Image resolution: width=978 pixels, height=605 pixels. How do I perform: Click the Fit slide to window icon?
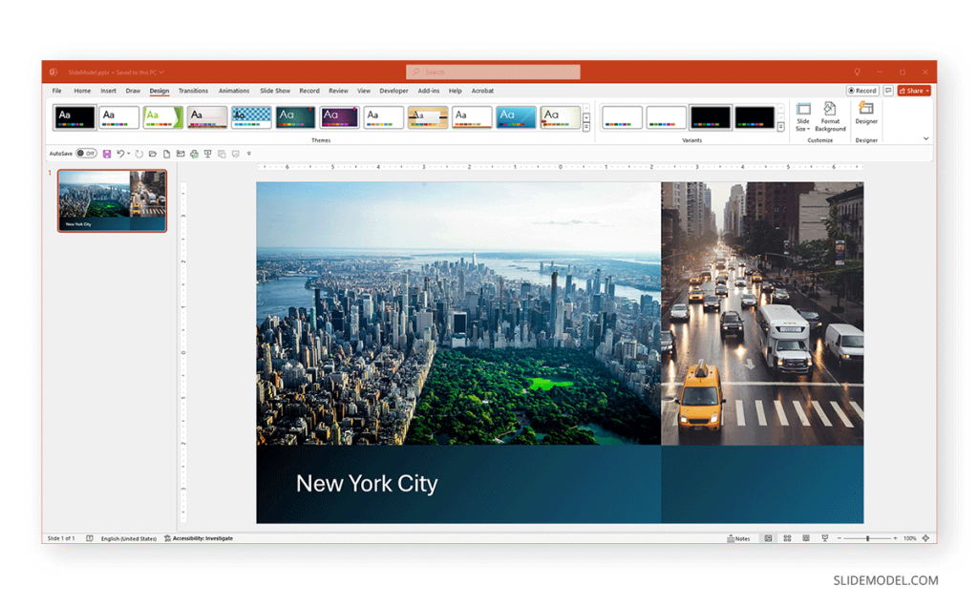pos(925,537)
